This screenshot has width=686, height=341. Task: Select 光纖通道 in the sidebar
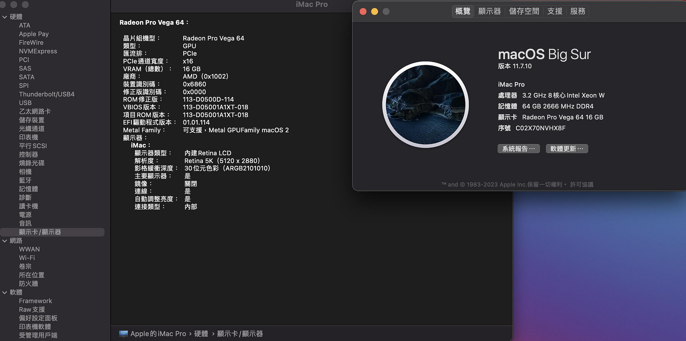(x=32, y=129)
